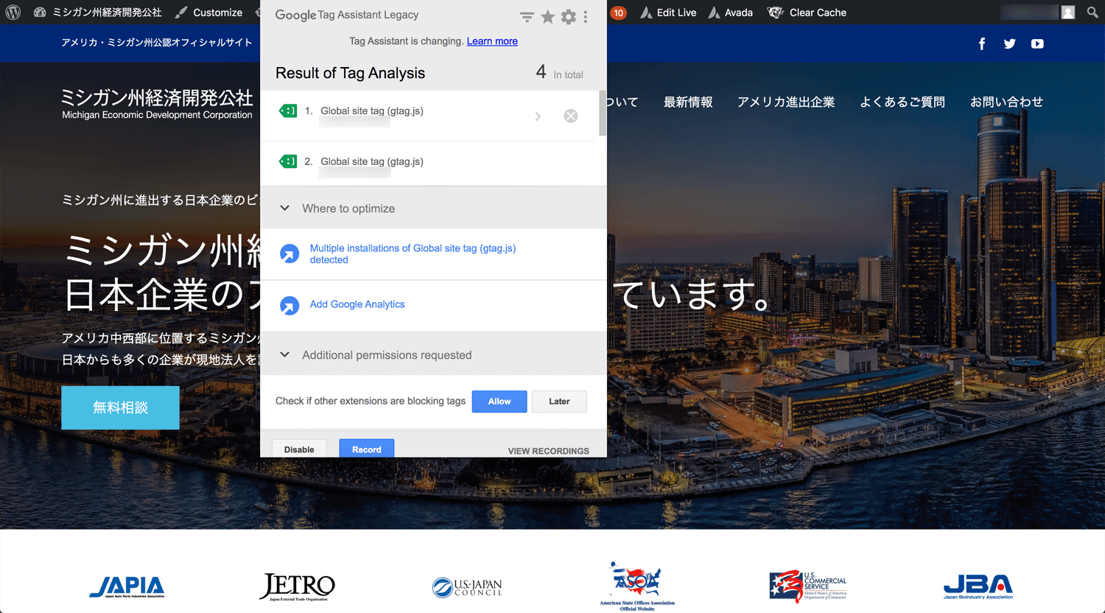The height and width of the screenshot is (613, 1105).
Task: Open the Add Google Analytics link
Action: click(x=357, y=304)
